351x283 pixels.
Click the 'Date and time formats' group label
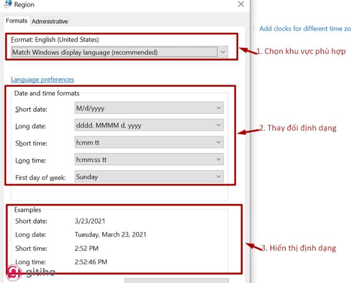[47, 93]
